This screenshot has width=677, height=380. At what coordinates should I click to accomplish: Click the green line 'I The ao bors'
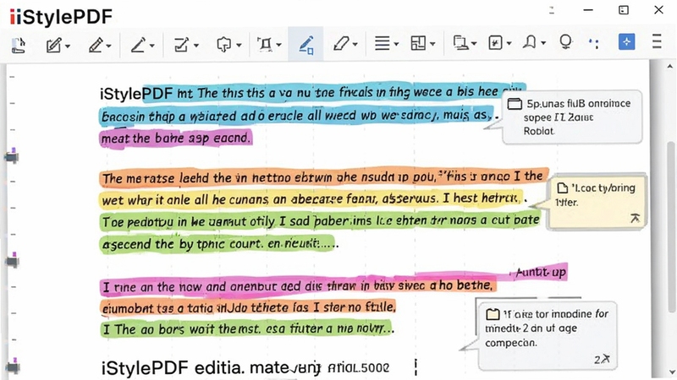tap(247, 329)
